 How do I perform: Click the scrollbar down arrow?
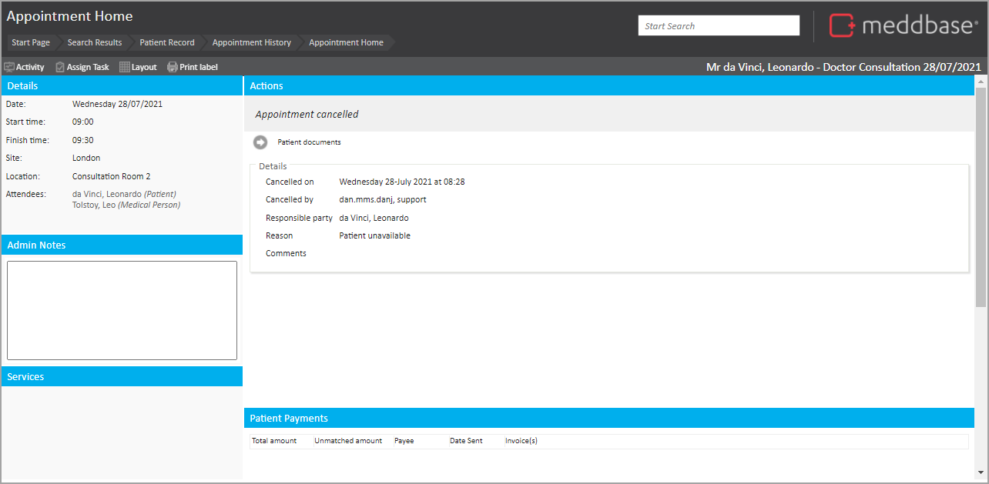[981, 472]
